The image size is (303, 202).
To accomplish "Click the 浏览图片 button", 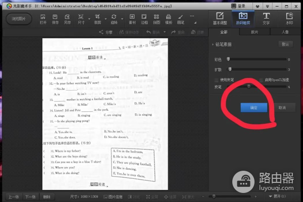I will [18, 19].
